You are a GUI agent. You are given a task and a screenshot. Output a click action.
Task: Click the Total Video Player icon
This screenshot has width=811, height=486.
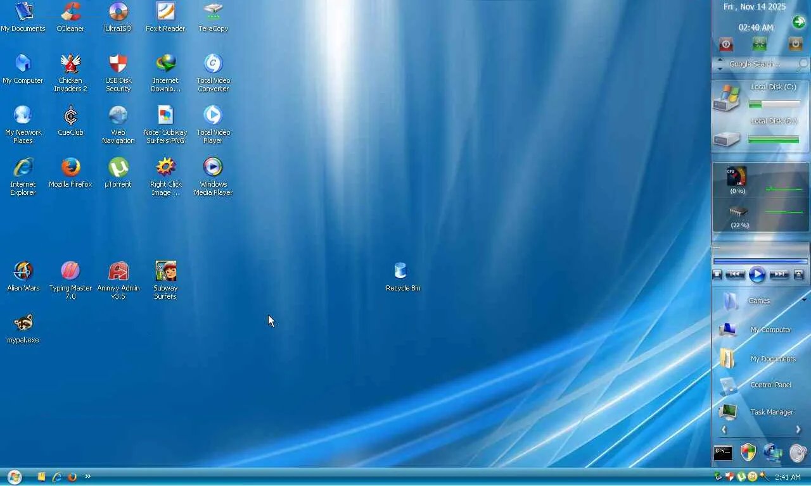213,125
